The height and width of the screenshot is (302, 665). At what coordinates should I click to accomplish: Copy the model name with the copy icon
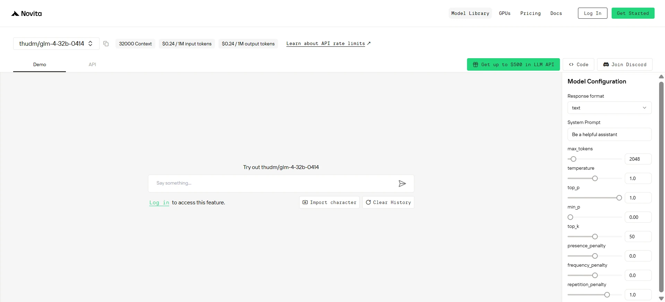click(x=106, y=44)
